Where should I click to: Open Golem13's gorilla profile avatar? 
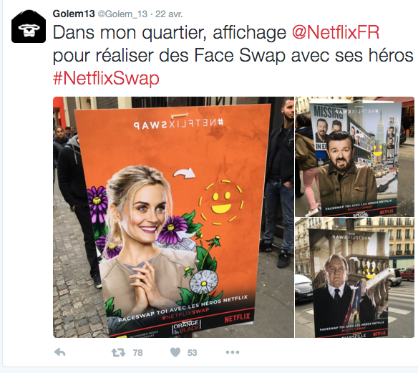(x=29, y=26)
